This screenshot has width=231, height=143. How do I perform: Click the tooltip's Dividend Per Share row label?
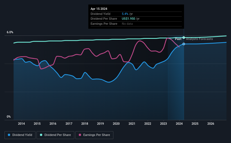[104, 19]
